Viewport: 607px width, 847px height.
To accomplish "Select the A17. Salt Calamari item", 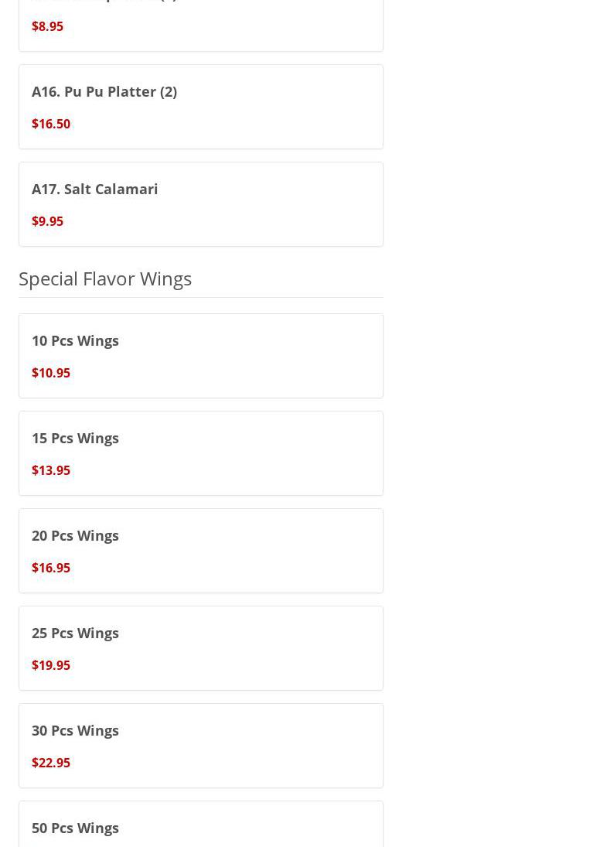I will pyautogui.click(x=94, y=189).
